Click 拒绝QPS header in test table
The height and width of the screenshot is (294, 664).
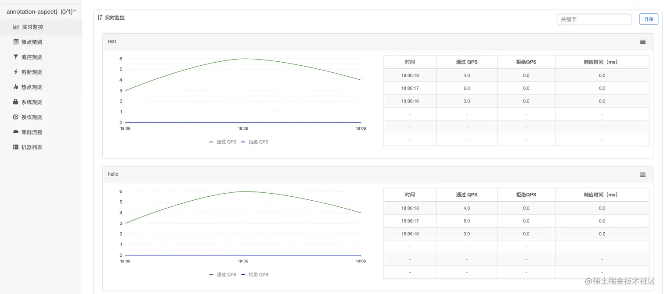(526, 62)
